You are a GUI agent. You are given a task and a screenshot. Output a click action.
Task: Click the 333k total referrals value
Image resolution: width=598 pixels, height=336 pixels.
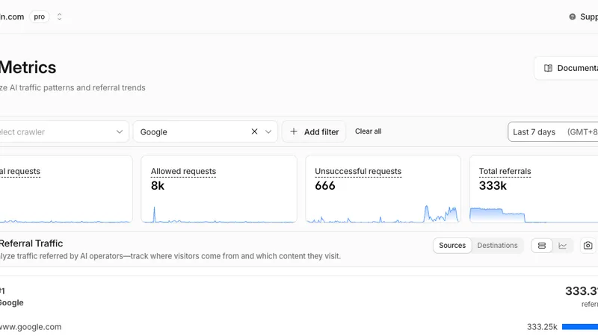pos(493,186)
